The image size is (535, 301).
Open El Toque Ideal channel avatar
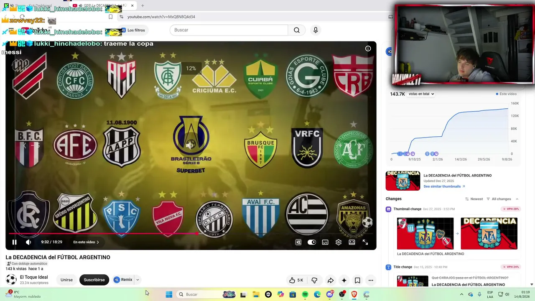click(x=11, y=279)
